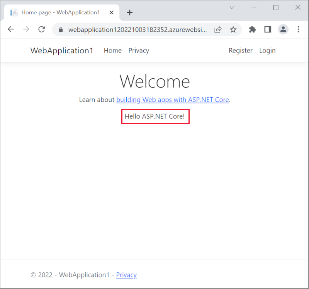Click the favicon on the active tab
This screenshot has width=309, height=289.
click(x=14, y=12)
